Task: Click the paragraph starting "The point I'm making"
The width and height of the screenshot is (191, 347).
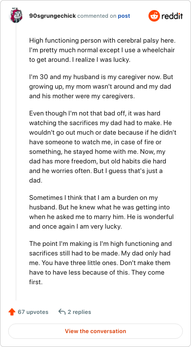Action: pos(100,263)
